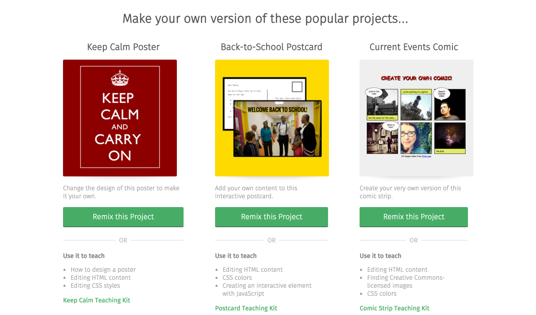The width and height of the screenshot is (536, 315).
Task: Click the 'Create Your Own Comic!' red title
Action: 416,78
